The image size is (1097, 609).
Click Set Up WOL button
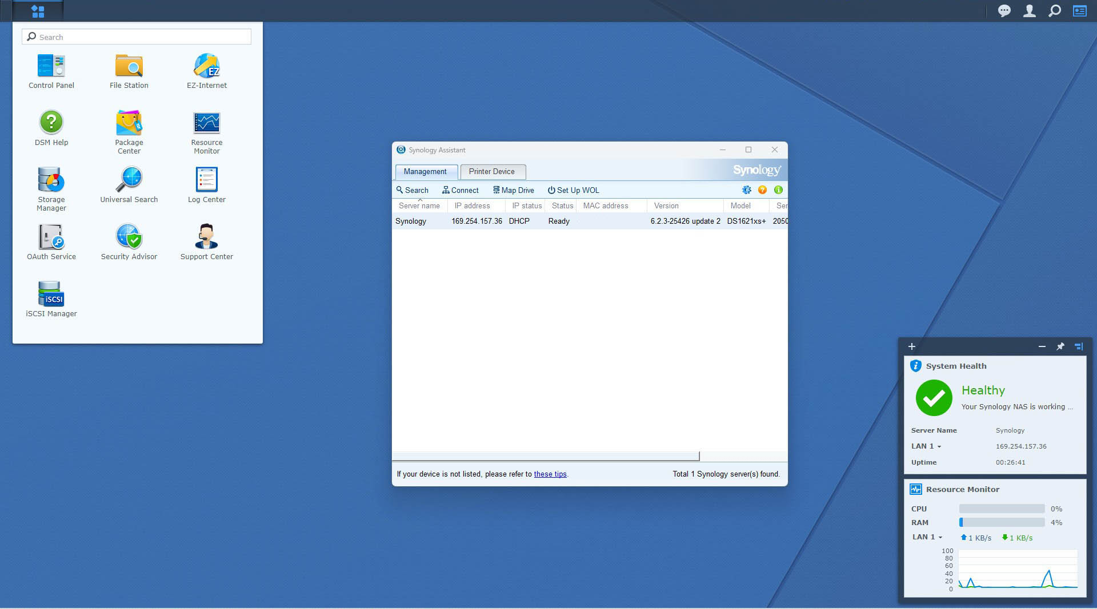pyautogui.click(x=574, y=190)
